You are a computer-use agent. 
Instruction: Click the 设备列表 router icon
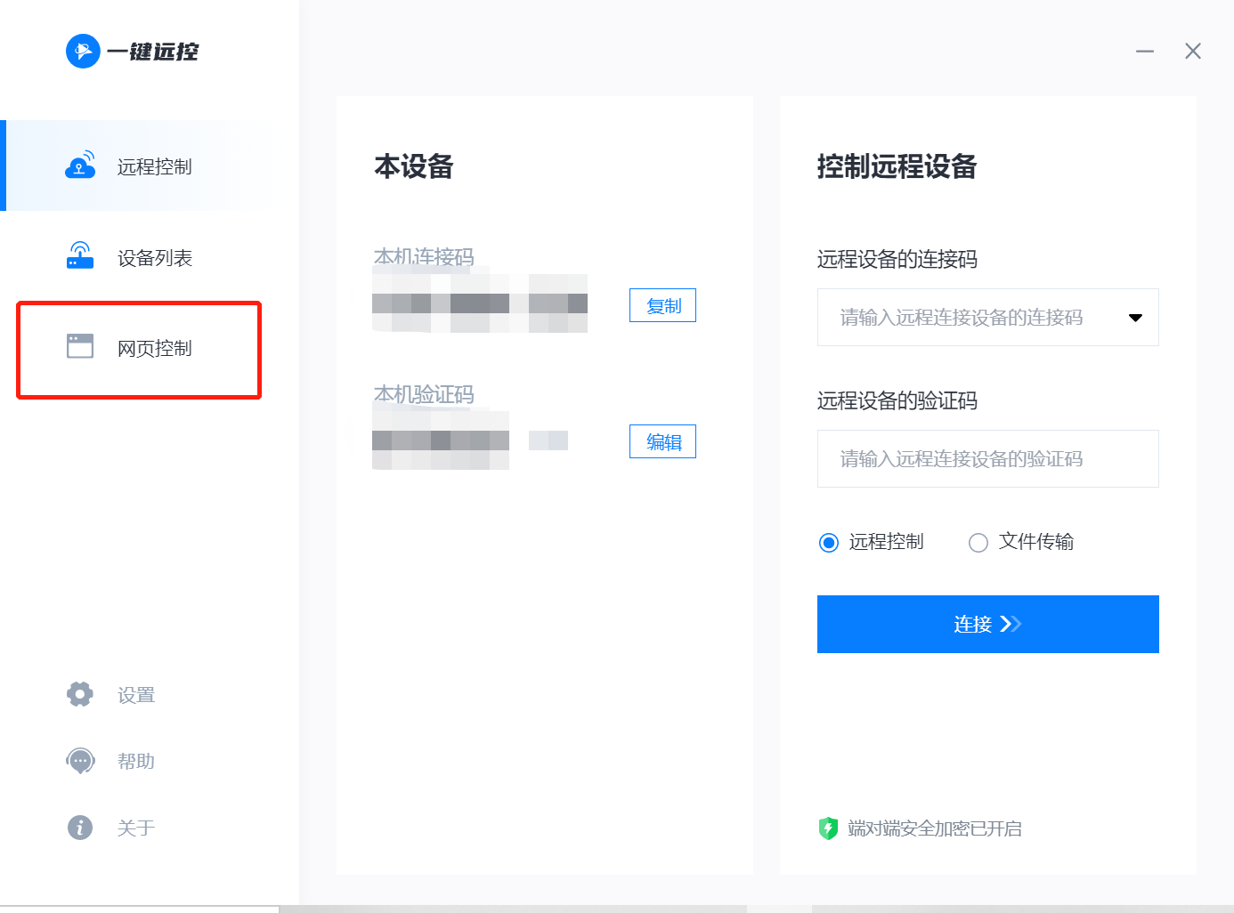pyautogui.click(x=80, y=255)
